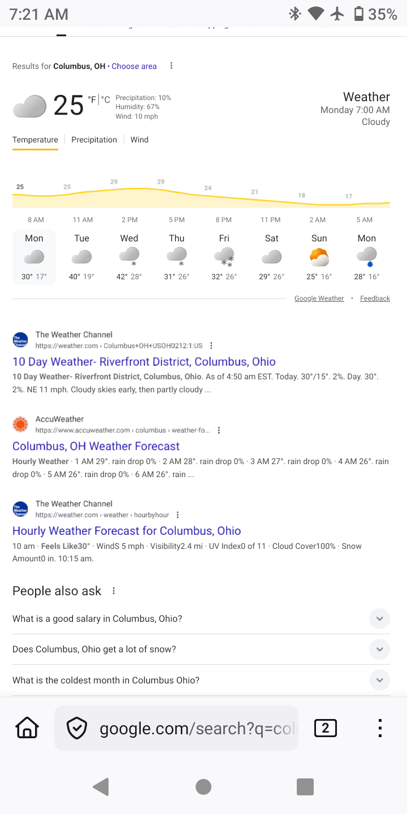Image resolution: width=407 pixels, height=814 pixels.
Task: Open options beside Choose area
Action: coord(171,66)
